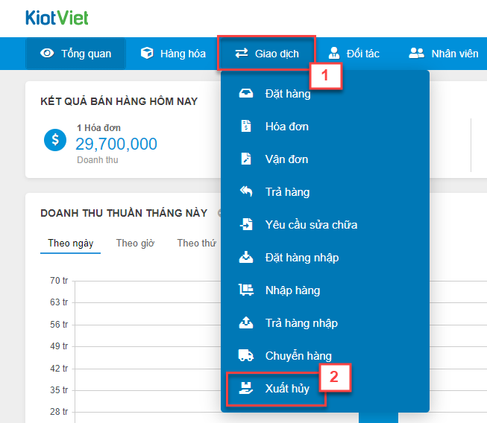Click the upload tray icon beside Trả hàng nhập
Image resolution: width=487 pixels, height=423 pixels.
coord(246,323)
